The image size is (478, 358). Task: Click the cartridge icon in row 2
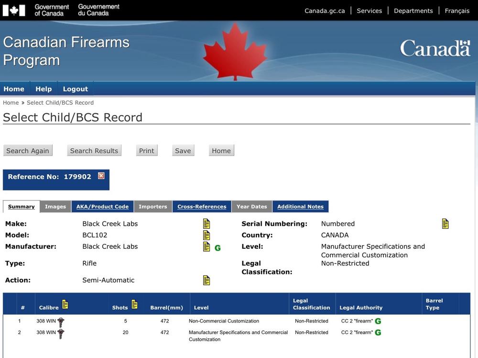tap(61, 334)
